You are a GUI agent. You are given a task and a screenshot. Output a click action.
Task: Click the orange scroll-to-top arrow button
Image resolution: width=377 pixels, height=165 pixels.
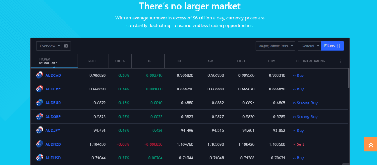click(370, 144)
